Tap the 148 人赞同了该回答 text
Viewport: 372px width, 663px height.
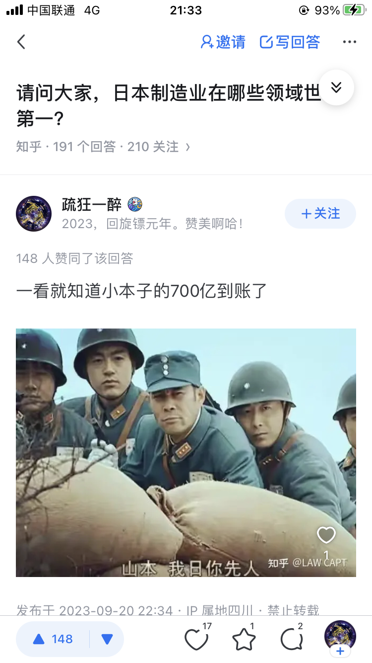point(74,258)
